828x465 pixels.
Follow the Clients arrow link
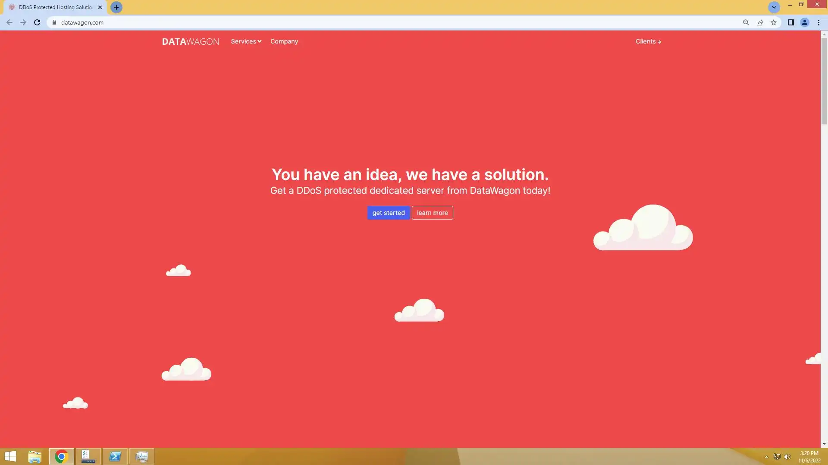point(648,41)
